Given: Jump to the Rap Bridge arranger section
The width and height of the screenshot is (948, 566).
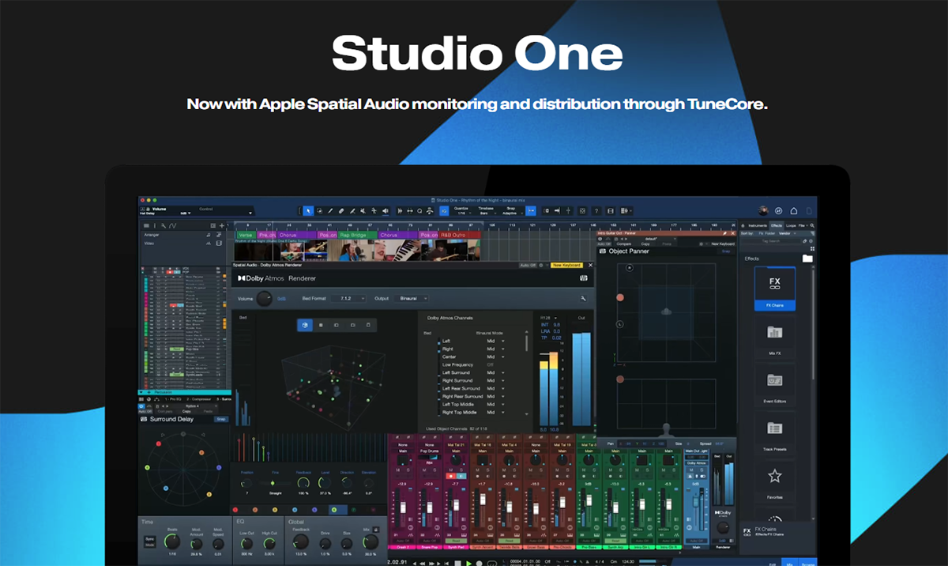Looking at the screenshot, I should [359, 235].
